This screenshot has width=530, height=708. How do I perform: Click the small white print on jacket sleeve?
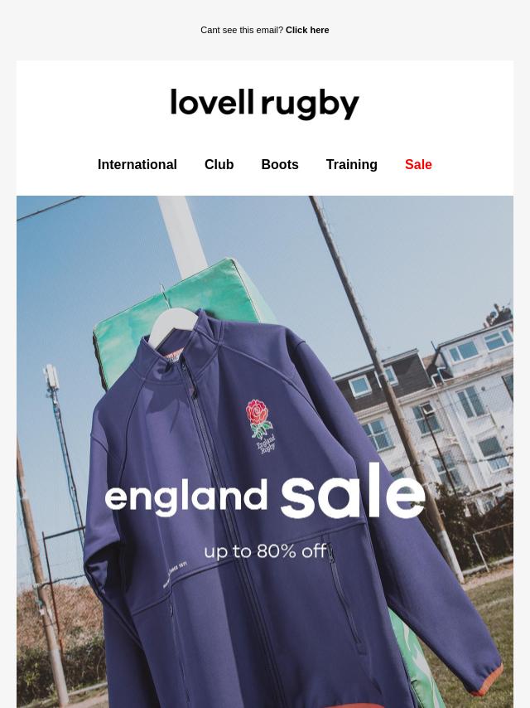point(175,575)
